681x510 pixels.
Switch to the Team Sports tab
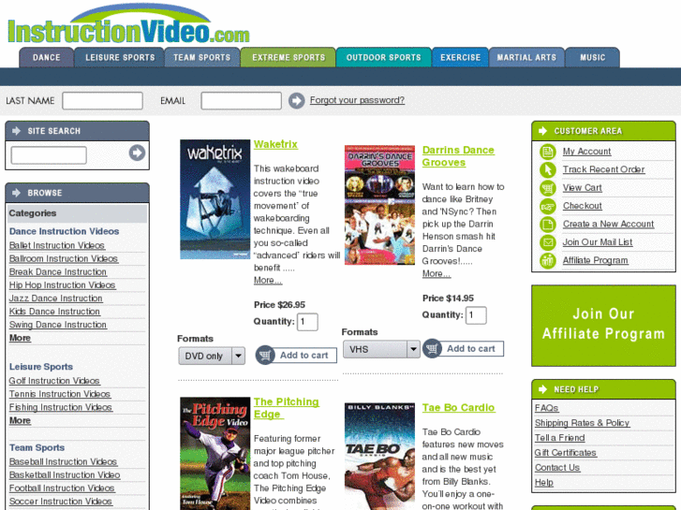(202, 57)
